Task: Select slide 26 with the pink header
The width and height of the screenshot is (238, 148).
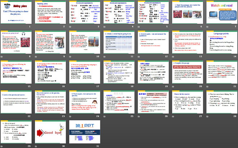Action: click(x=153, y=103)
